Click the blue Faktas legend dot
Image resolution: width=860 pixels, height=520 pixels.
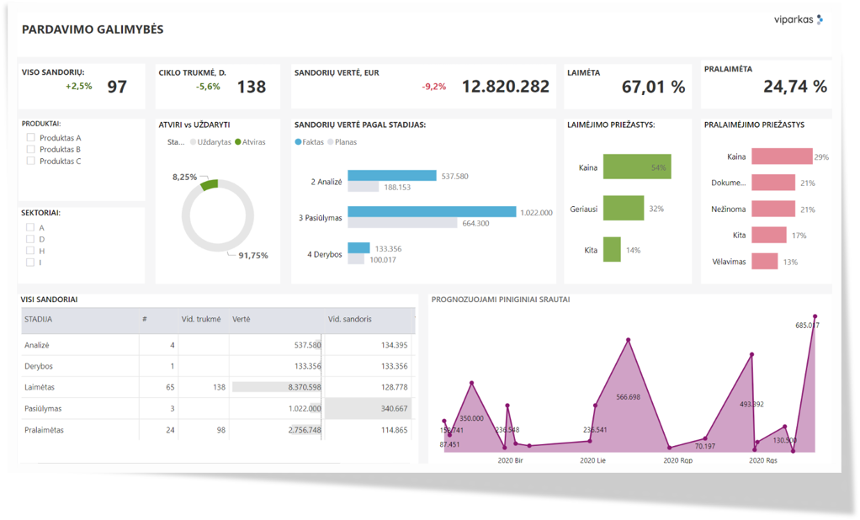point(298,142)
